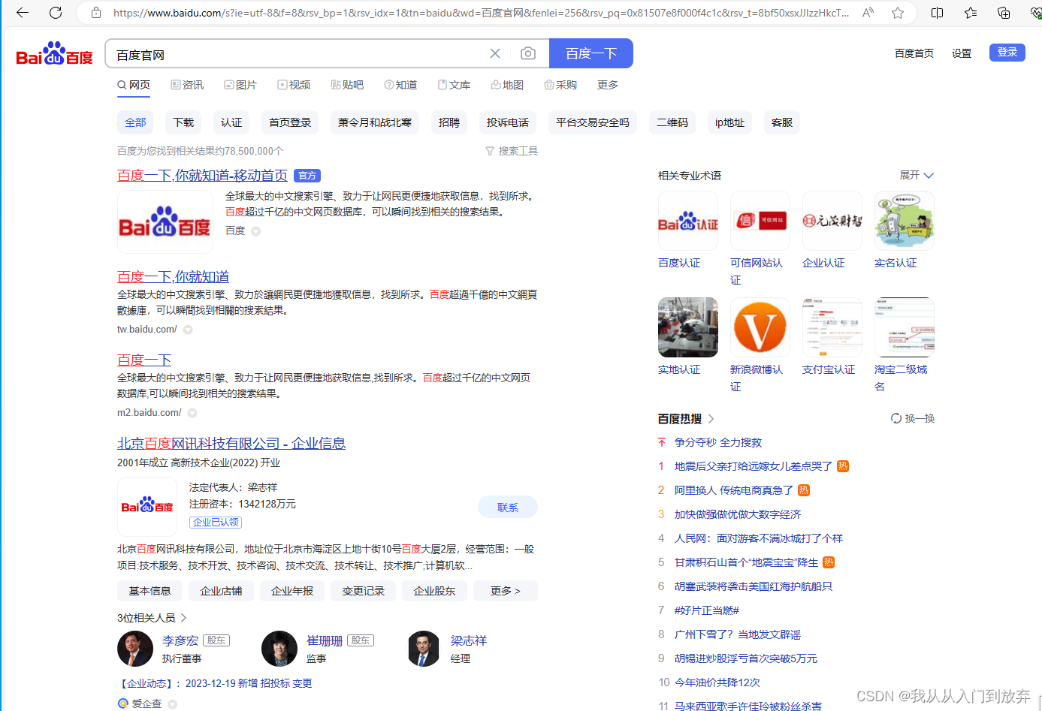The height and width of the screenshot is (711, 1042).
Task: Click the small arrow icon beside m2.baidu.com/
Action: [192, 413]
